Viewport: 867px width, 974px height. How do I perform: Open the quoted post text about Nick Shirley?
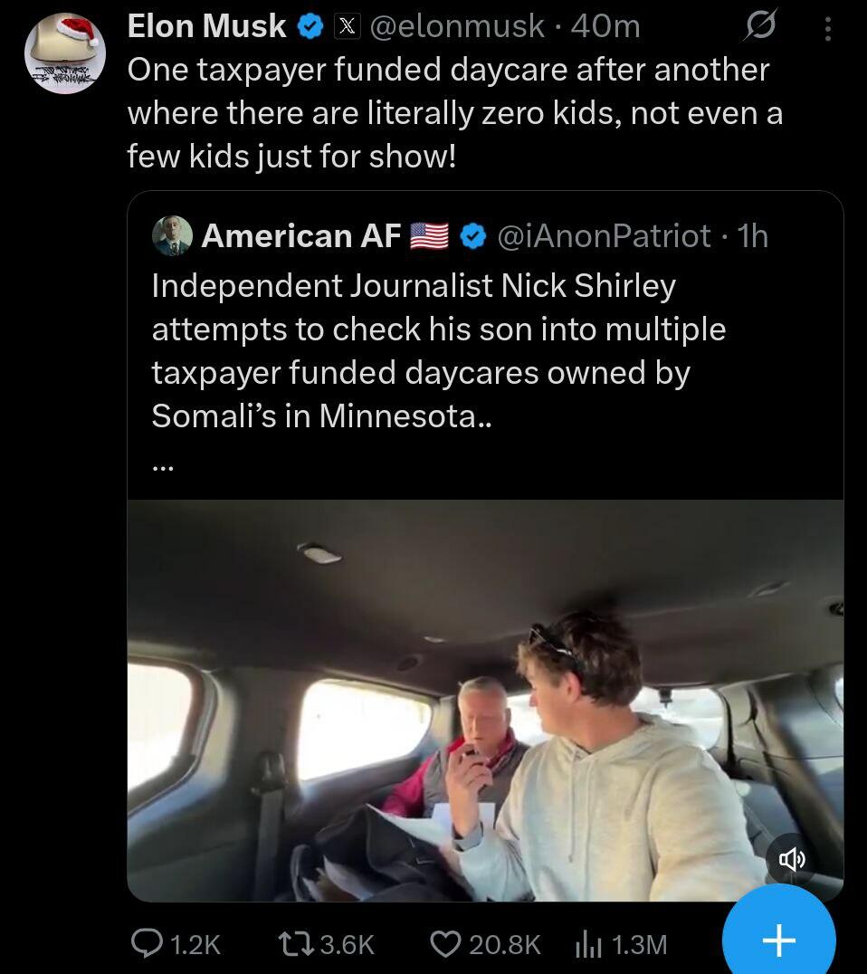[x=438, y=350]
